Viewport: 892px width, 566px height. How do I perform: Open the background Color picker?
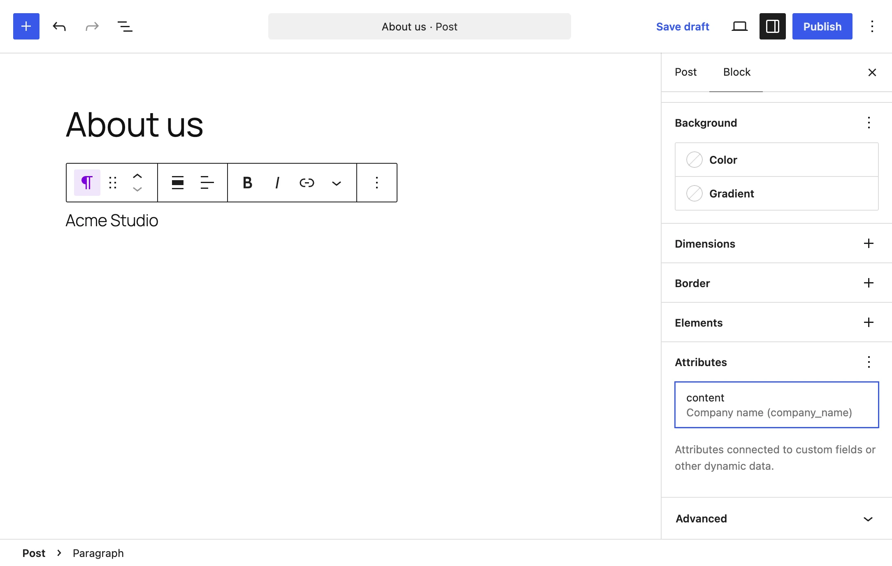(777, 160)
